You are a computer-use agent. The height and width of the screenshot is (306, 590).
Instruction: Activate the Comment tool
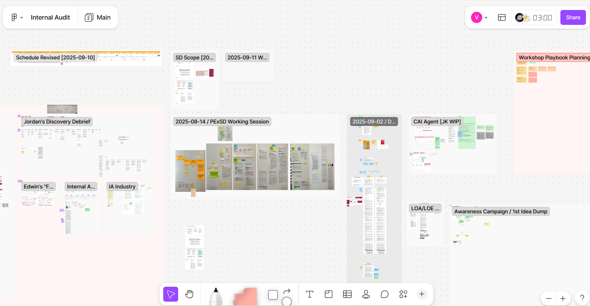tap(384, 294)
